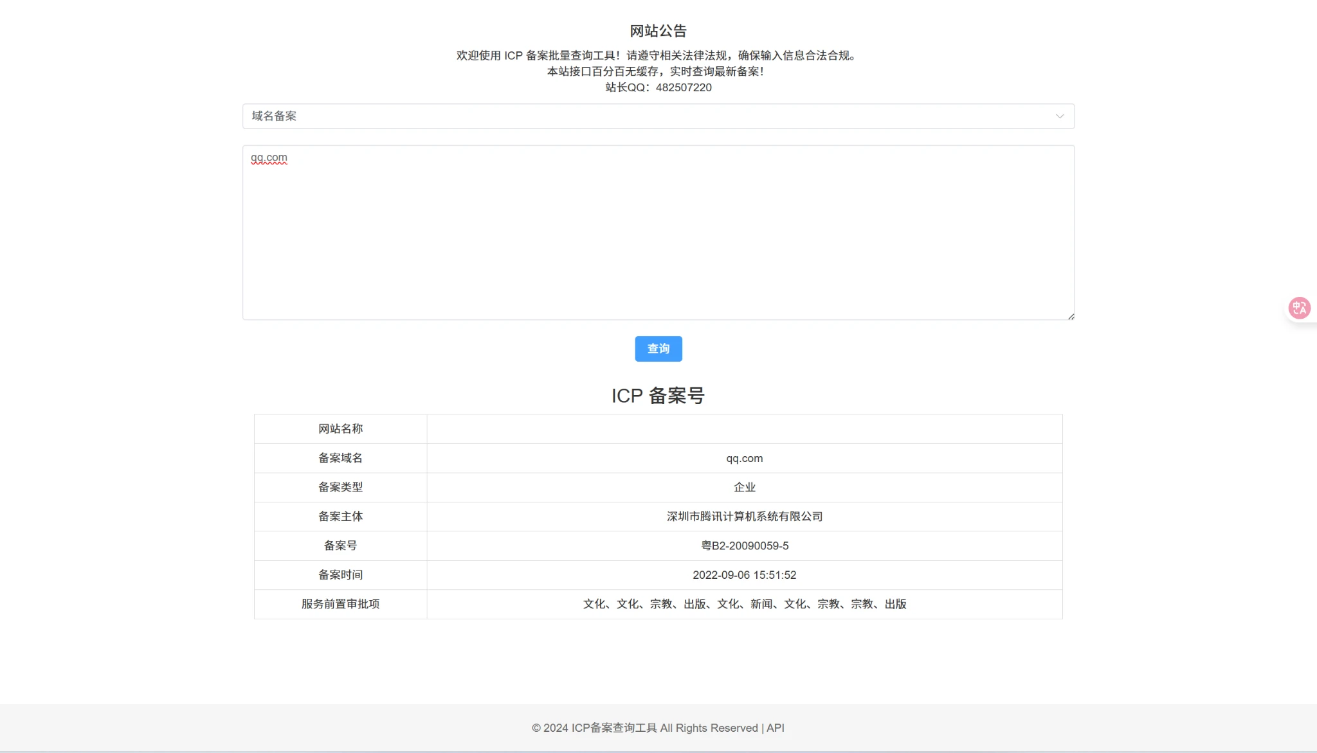Click the qq.com value in 备案域名 row
Screen dimensions: 1317x753
(744, 459)
